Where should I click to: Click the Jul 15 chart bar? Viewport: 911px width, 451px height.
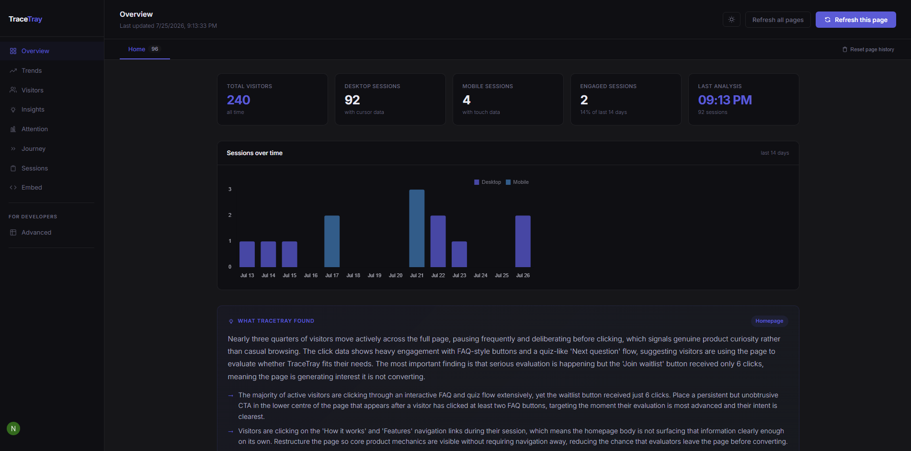pyautogui.click(x=289, y=254)
